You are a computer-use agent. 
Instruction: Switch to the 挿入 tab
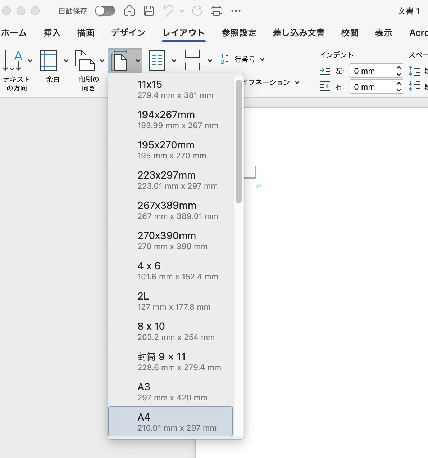pyautogui.click(x=52, y=33)
